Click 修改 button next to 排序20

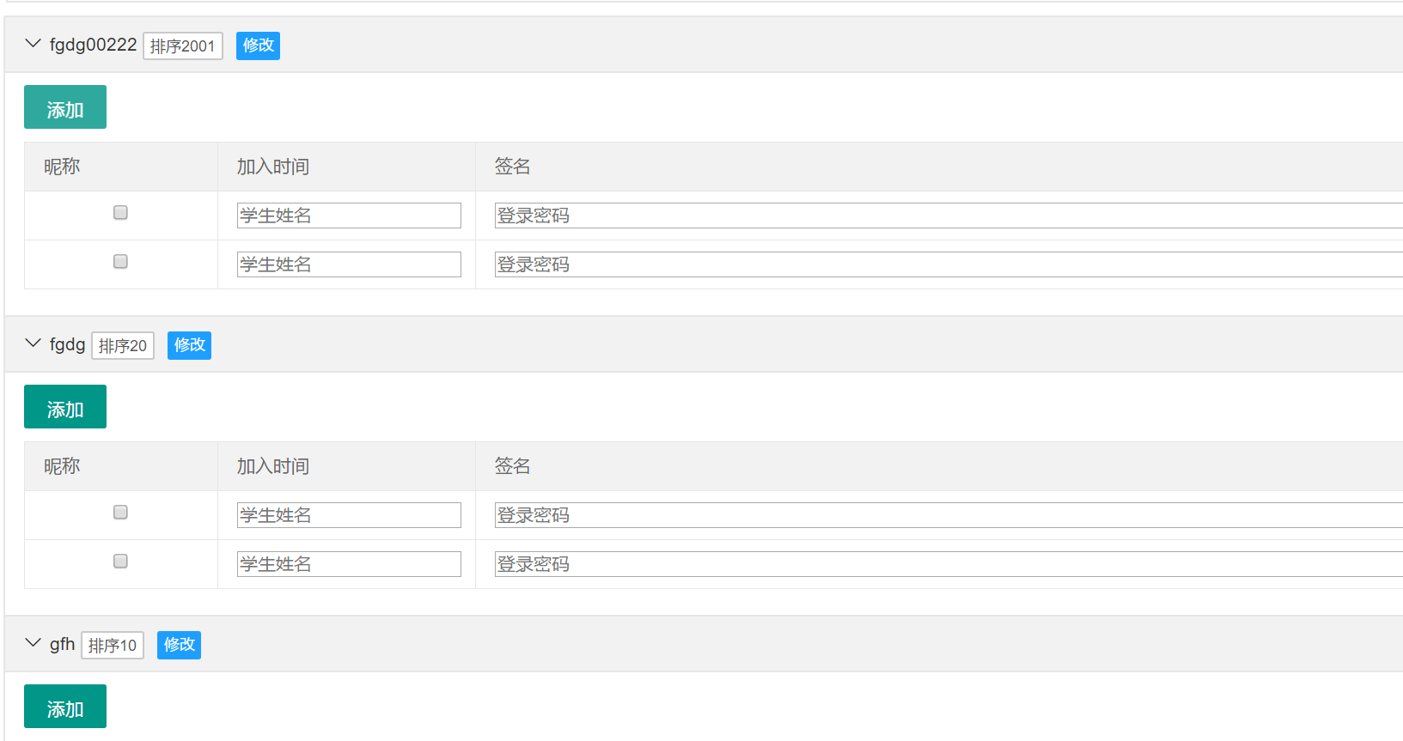point(189,345)
